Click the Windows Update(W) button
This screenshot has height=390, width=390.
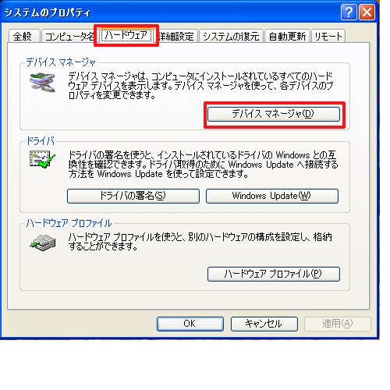pos(272,196)
